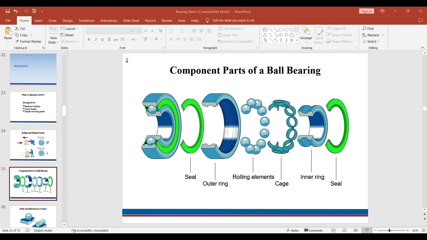Screen dimensions: 427x240
Task: Click the zoom slider handle
Action: click(389, 230)
